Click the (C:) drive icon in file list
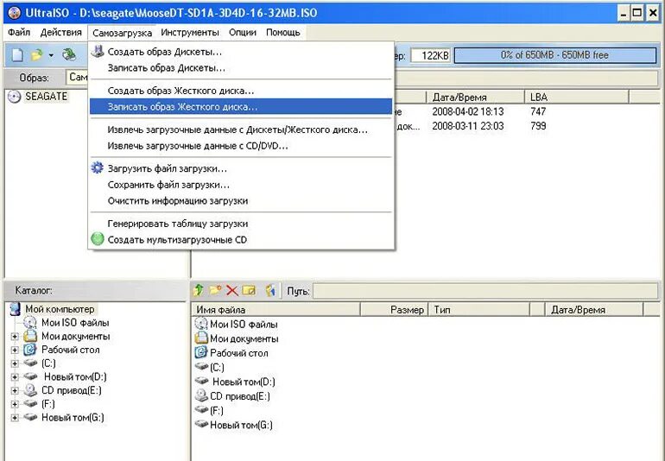Image resolution: width=665 pixels, height=461 pixels. 201,366
